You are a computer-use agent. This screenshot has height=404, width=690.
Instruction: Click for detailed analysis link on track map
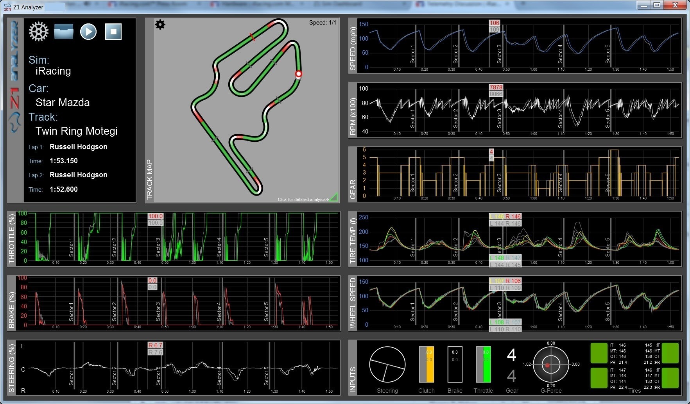(303, 199)
